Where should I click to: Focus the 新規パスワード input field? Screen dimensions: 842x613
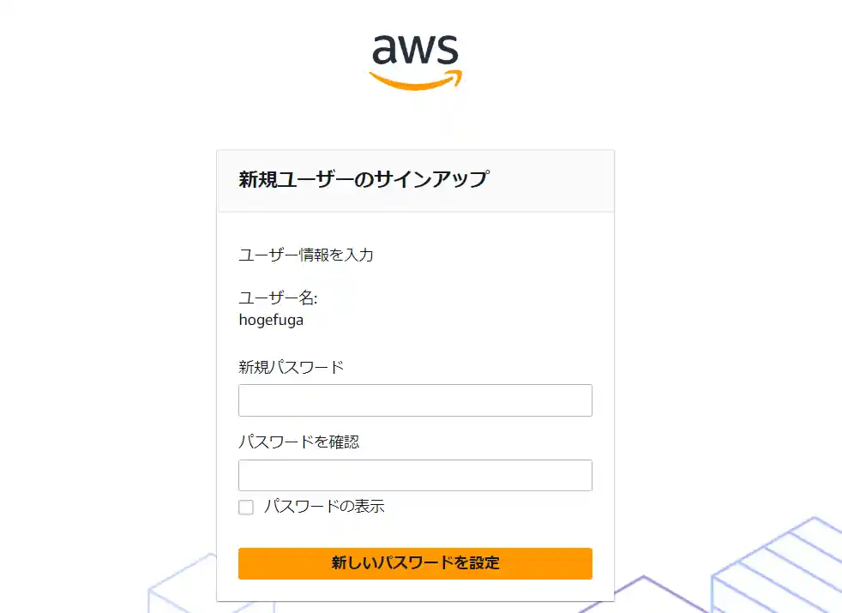coord(415,400)
